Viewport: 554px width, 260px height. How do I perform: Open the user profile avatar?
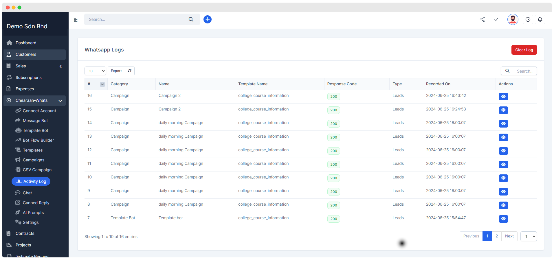point(512,19)
